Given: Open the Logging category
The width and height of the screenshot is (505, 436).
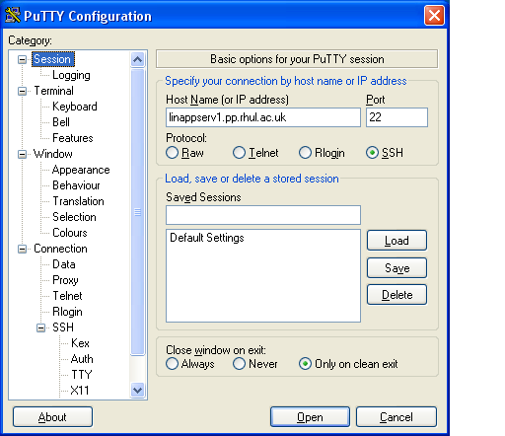Looking at the screenshot, I should point(71,75).
